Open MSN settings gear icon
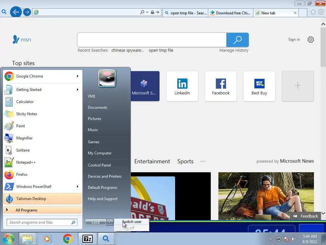Viewport: 326px width, 245px height. pos(311,40)
